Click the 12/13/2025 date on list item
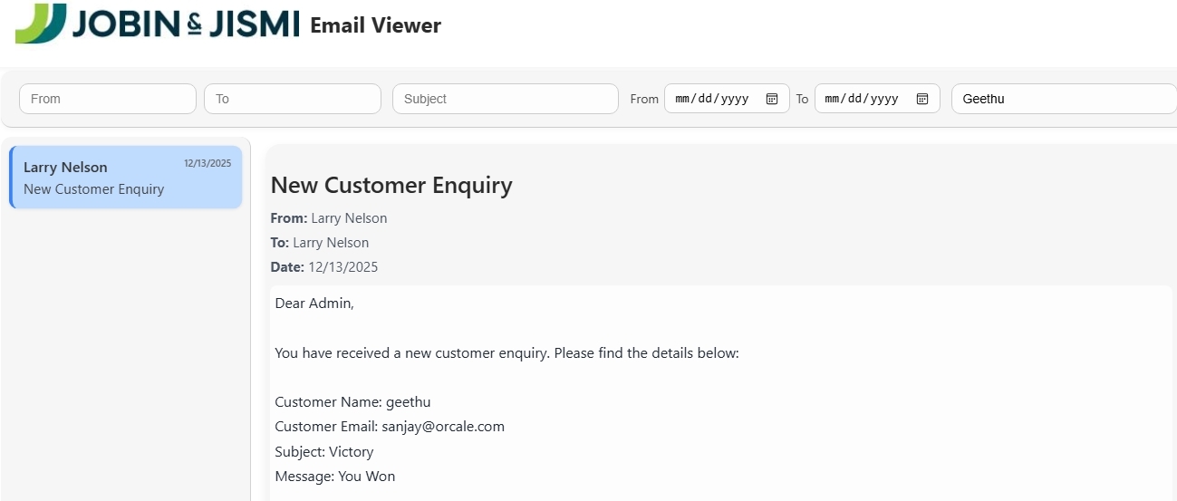 pos(207,164)
